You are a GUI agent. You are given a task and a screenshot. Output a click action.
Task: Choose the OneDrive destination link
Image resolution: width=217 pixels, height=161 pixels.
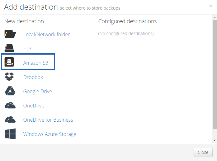pos(34,106)
